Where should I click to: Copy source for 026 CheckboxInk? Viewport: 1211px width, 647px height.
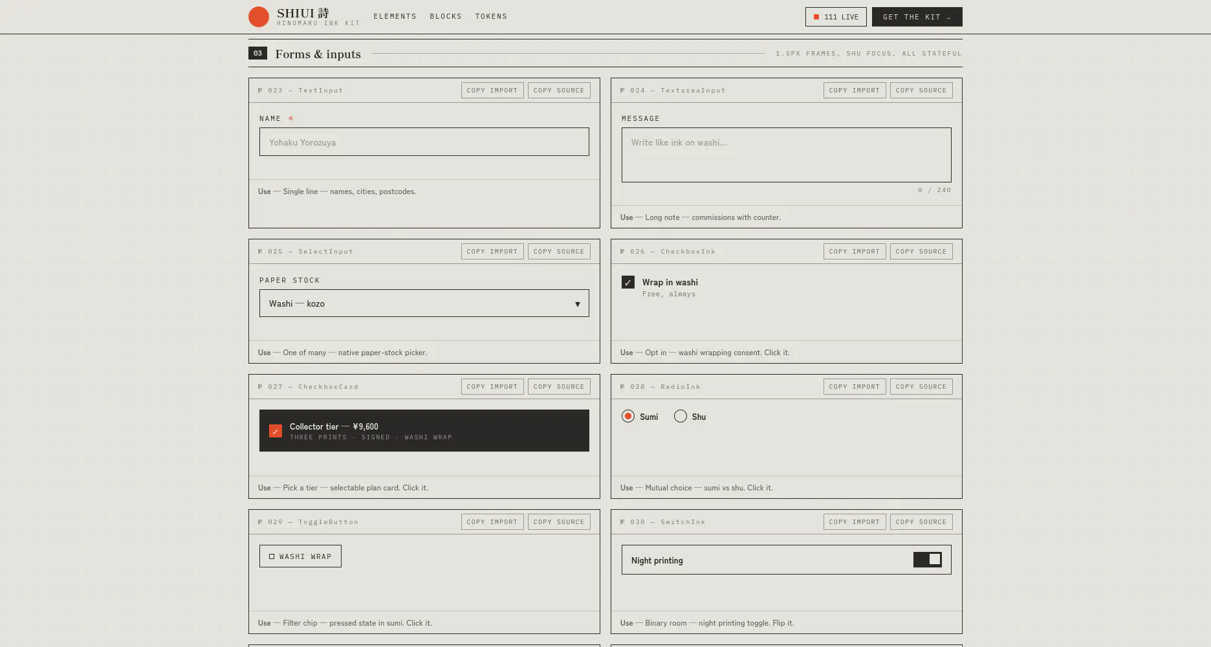click(921, 252)
